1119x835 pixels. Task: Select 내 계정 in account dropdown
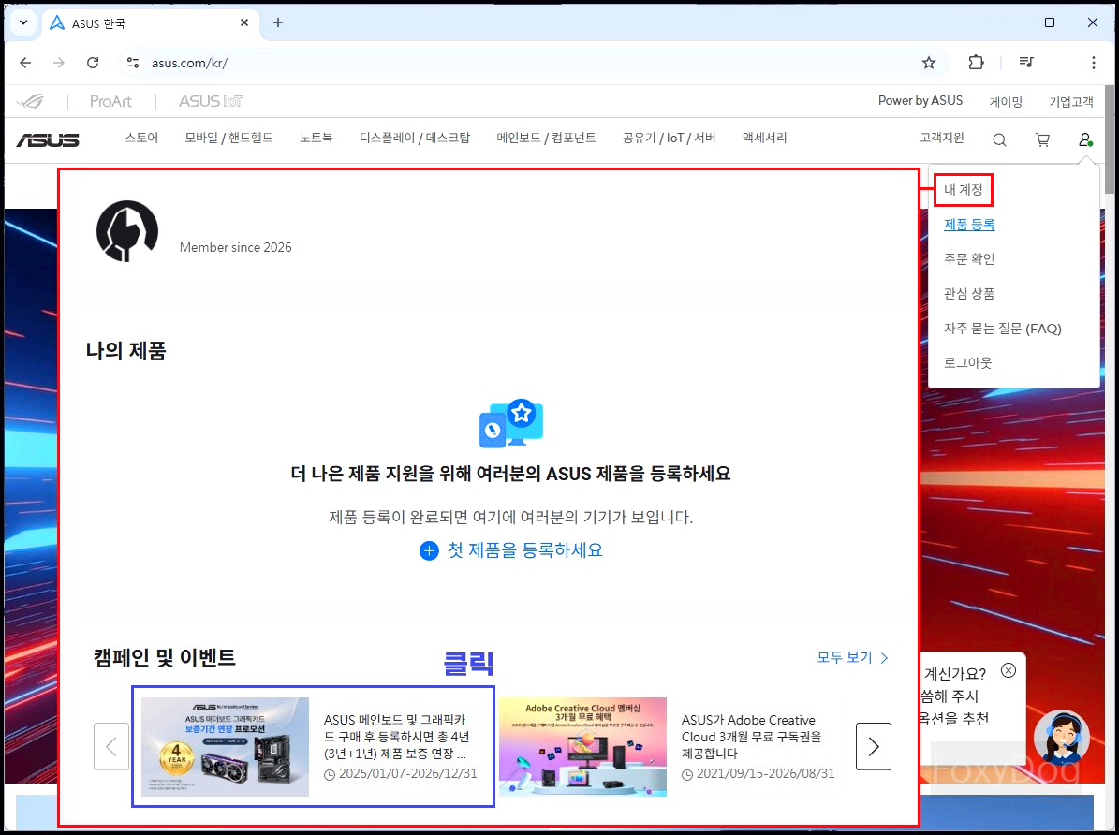tap(963, 190)
